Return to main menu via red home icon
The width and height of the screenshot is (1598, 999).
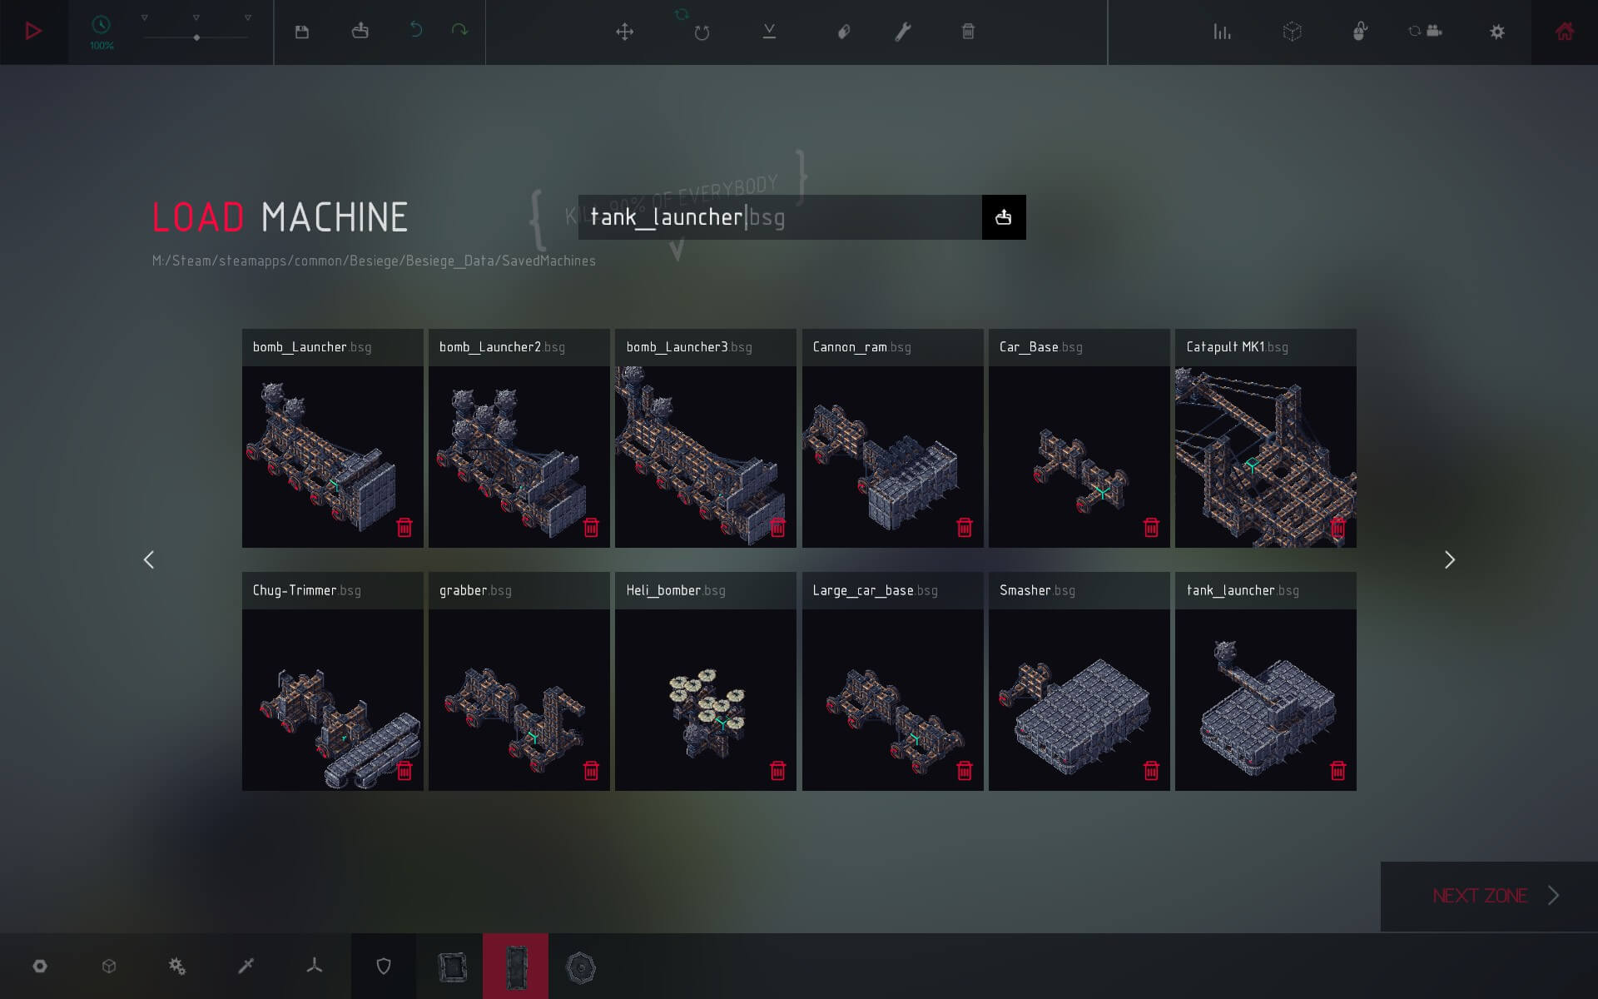(1565, 31)
